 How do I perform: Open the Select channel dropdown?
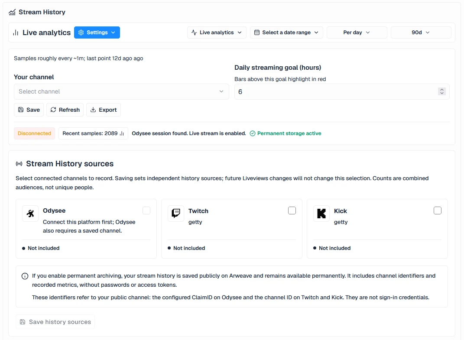pyautogui.click(x=121, y=92)
